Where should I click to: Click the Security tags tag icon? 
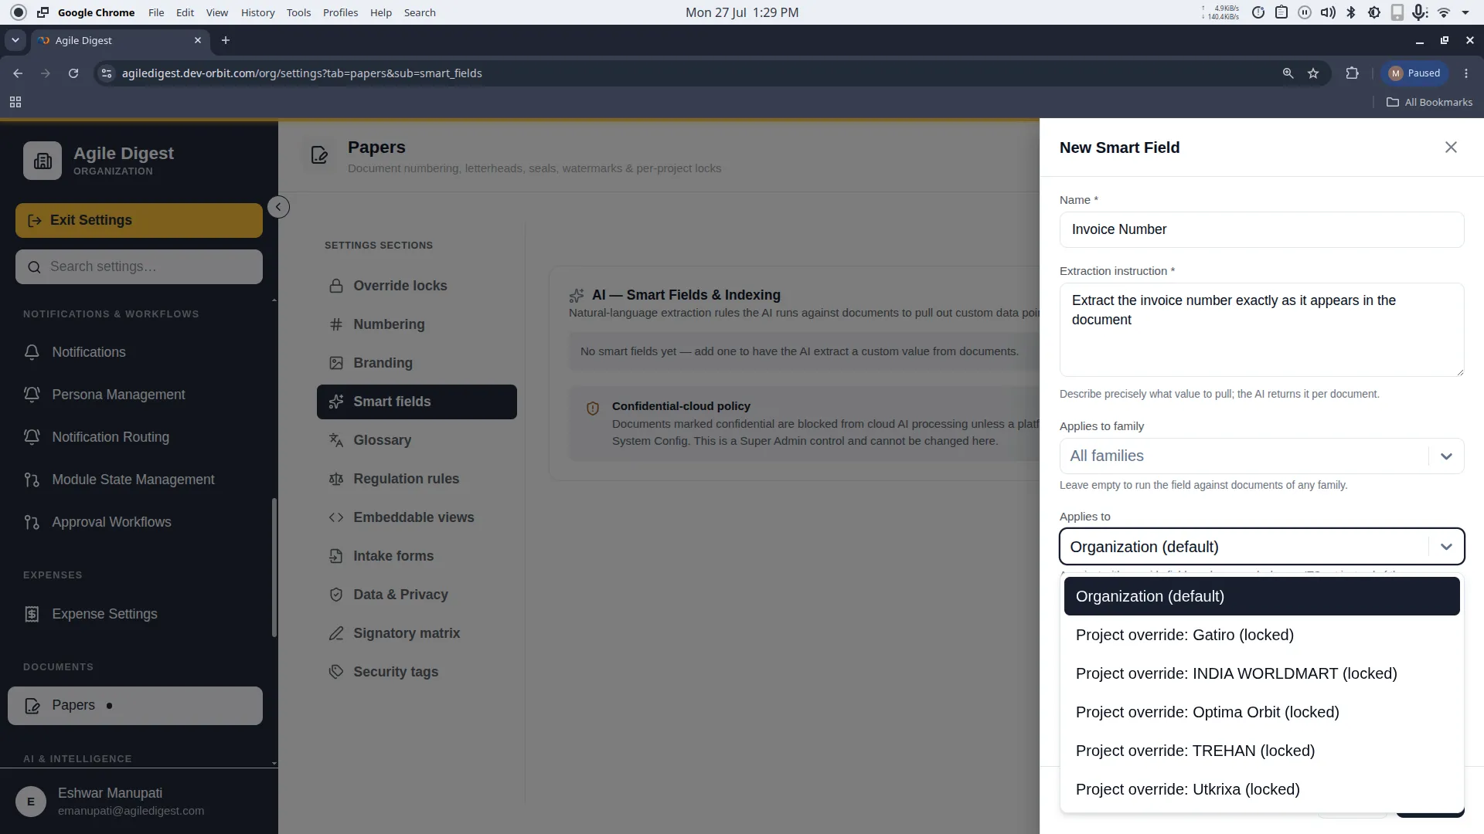tap(336, 672)
